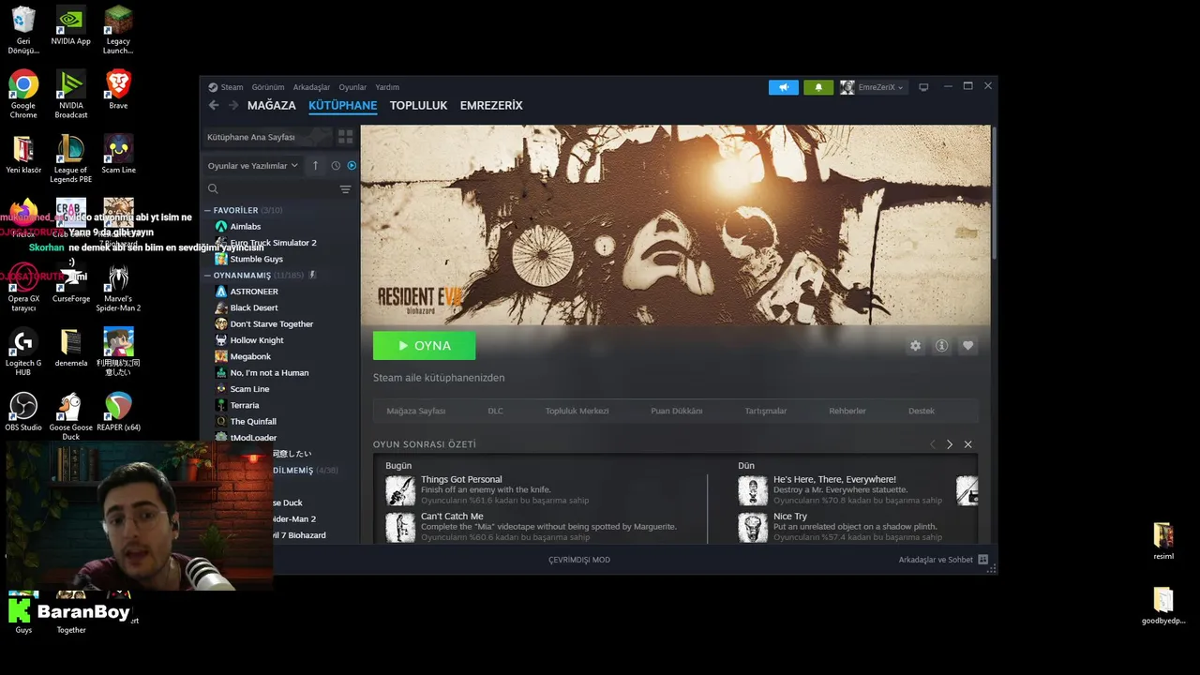Open the Topluluk Merkezi link

577,411
